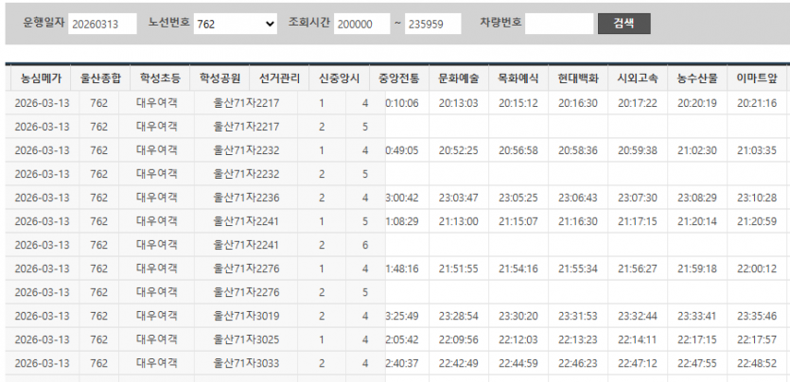This screenshot has width=790, height=382.
Task: Click the 농심메가 column header
Action: (42, 78)
